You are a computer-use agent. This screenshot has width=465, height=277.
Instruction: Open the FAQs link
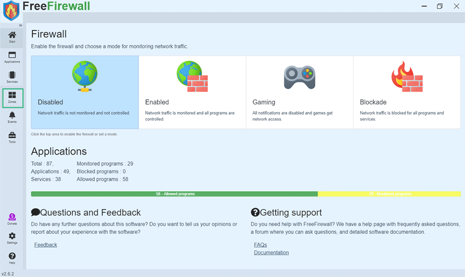pos(261,245)
